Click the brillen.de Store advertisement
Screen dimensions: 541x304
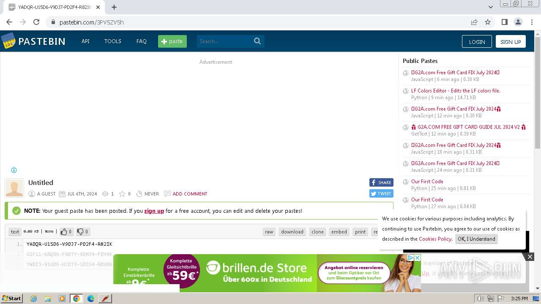coord(267,273)
